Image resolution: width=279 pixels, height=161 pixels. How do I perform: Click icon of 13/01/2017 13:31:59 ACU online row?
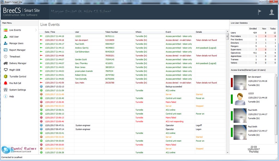click(x=41, y=90)
